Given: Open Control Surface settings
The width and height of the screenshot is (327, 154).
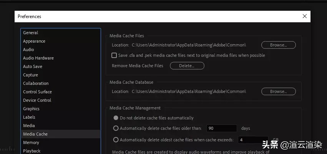Looking at the screenshot, I should [37, 92].
